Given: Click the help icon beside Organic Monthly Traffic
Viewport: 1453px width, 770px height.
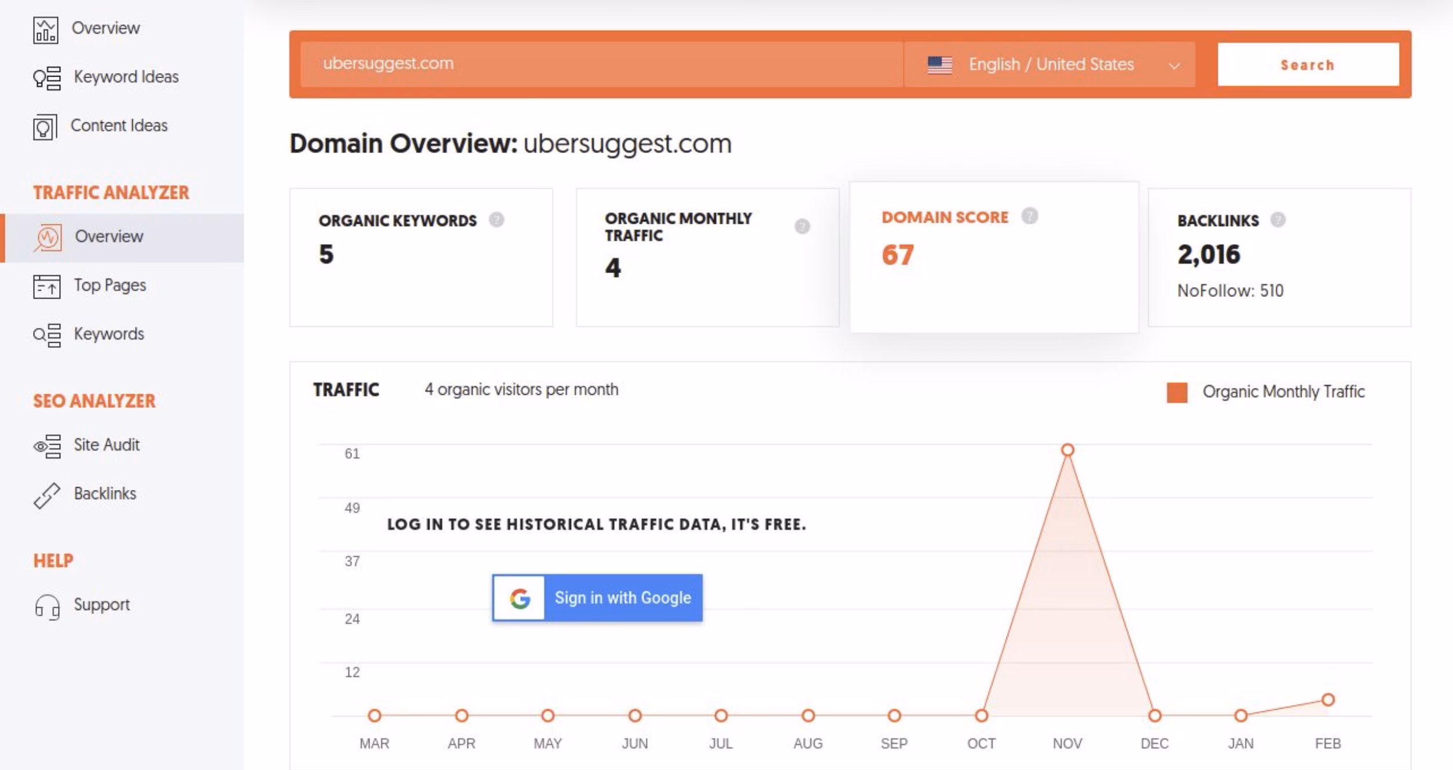Looking at the screenshot, I should click(x=802, y=226).
